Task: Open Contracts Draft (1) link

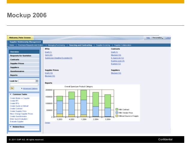Action: point(114,52)
